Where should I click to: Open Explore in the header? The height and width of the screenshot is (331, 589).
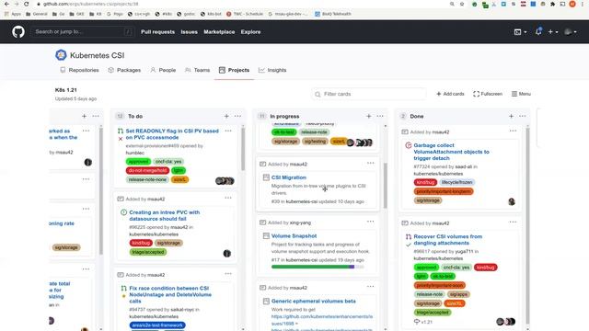click(x=250, y=32)
